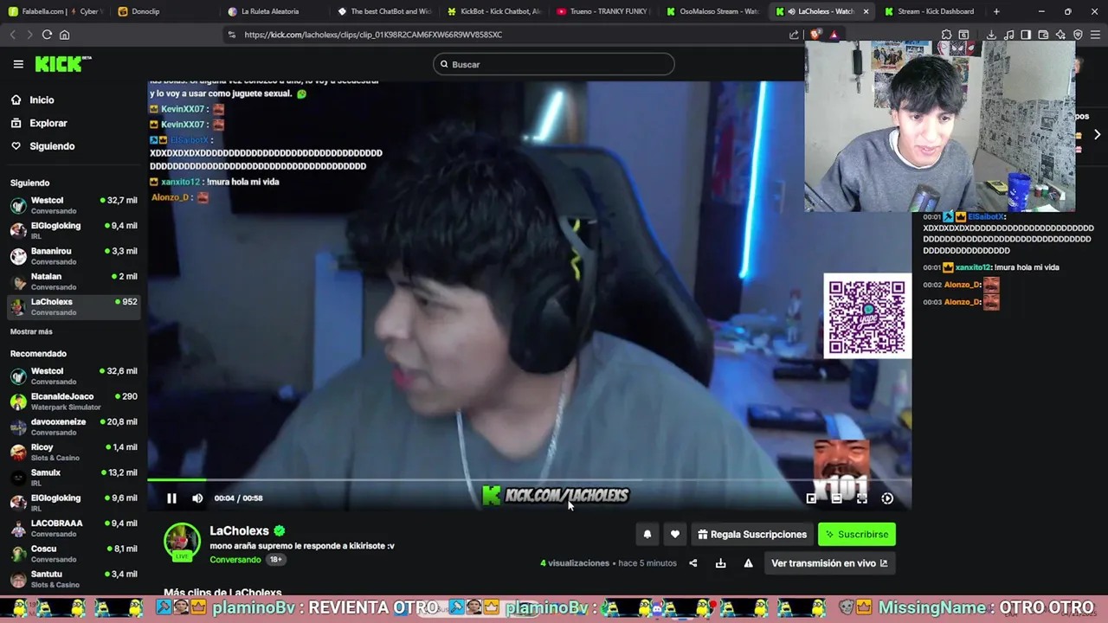Enable picture-in-picture mode on player
Viewport: 1108px width, 623px height.
(811, 498)
